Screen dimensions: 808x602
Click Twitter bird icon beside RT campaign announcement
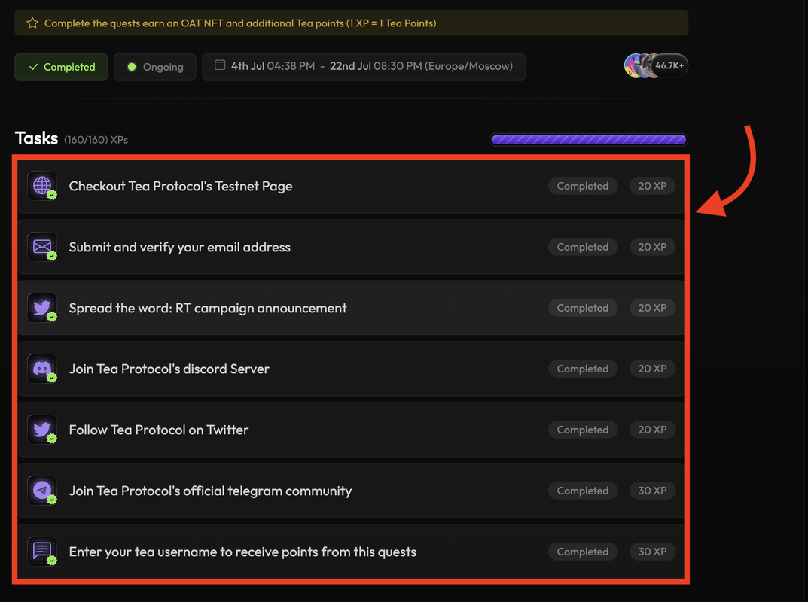[42, 308]
